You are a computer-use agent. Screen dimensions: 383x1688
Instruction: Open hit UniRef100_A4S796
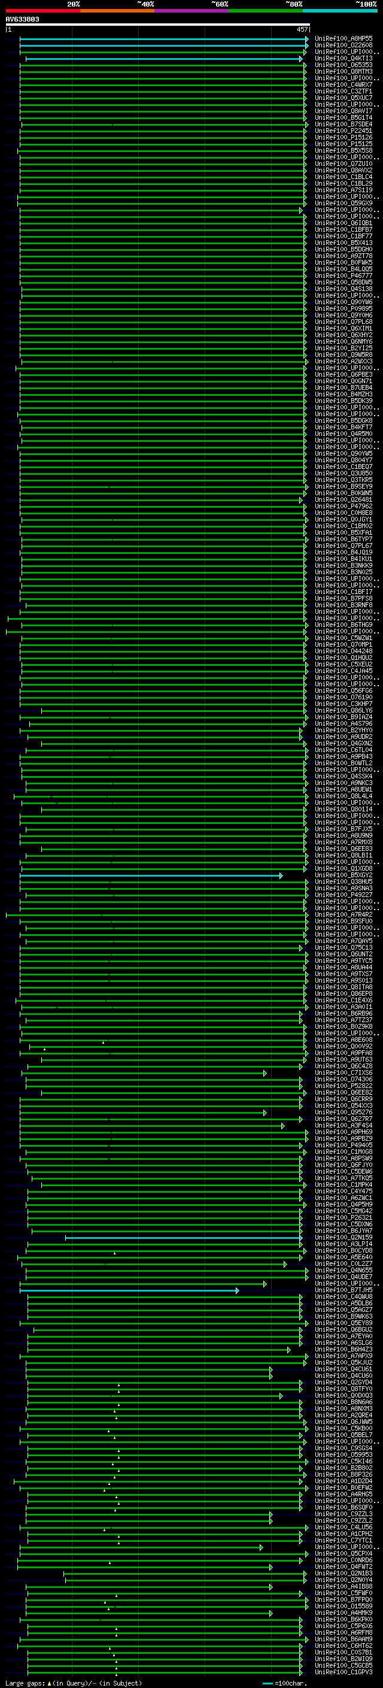tap(343, 723)
